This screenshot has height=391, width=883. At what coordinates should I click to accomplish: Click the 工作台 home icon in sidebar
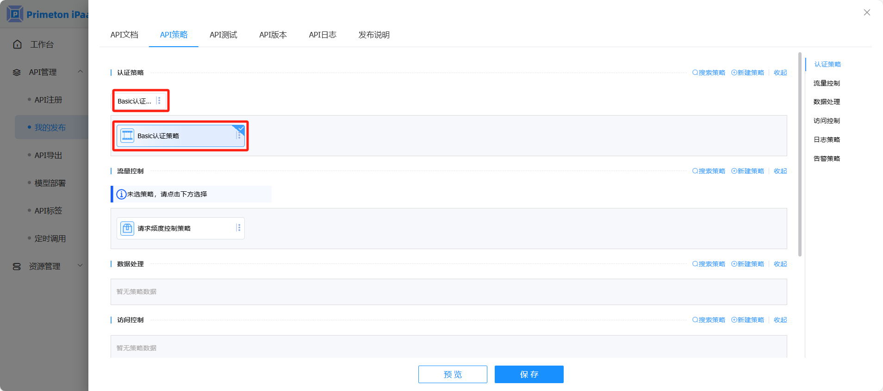click(18, 44)
